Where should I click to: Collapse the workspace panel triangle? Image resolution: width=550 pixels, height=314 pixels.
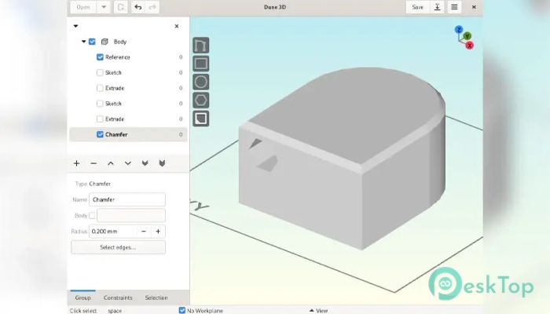[75, 26]
